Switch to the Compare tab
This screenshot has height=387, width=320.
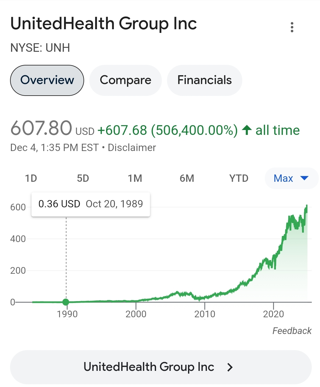point(125,80)
